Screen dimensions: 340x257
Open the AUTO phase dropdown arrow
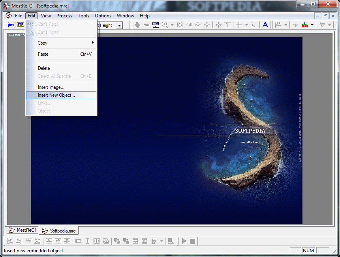pyautogui.click(x=312, y=25)
